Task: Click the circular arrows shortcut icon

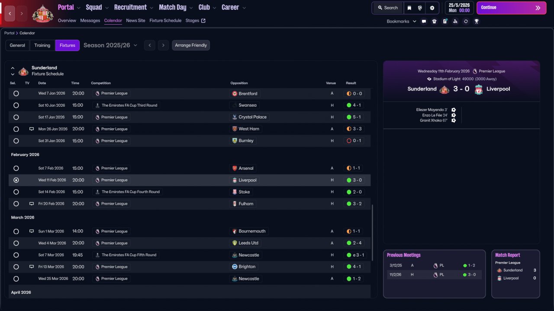Action: (x=466, y=21)
